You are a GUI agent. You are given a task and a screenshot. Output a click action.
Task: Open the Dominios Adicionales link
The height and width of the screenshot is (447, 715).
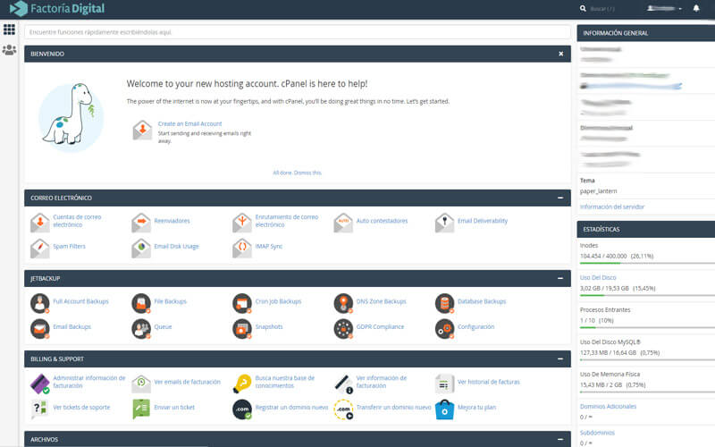(x=608, y=407)
